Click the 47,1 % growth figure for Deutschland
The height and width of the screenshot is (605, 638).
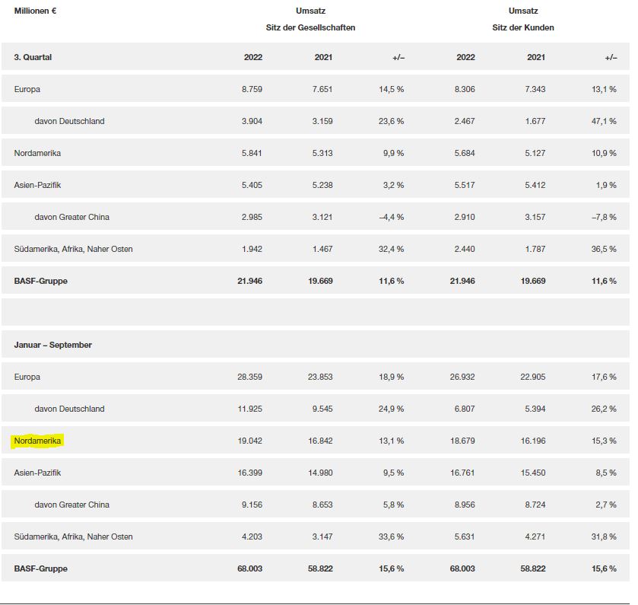click(605, 121)
